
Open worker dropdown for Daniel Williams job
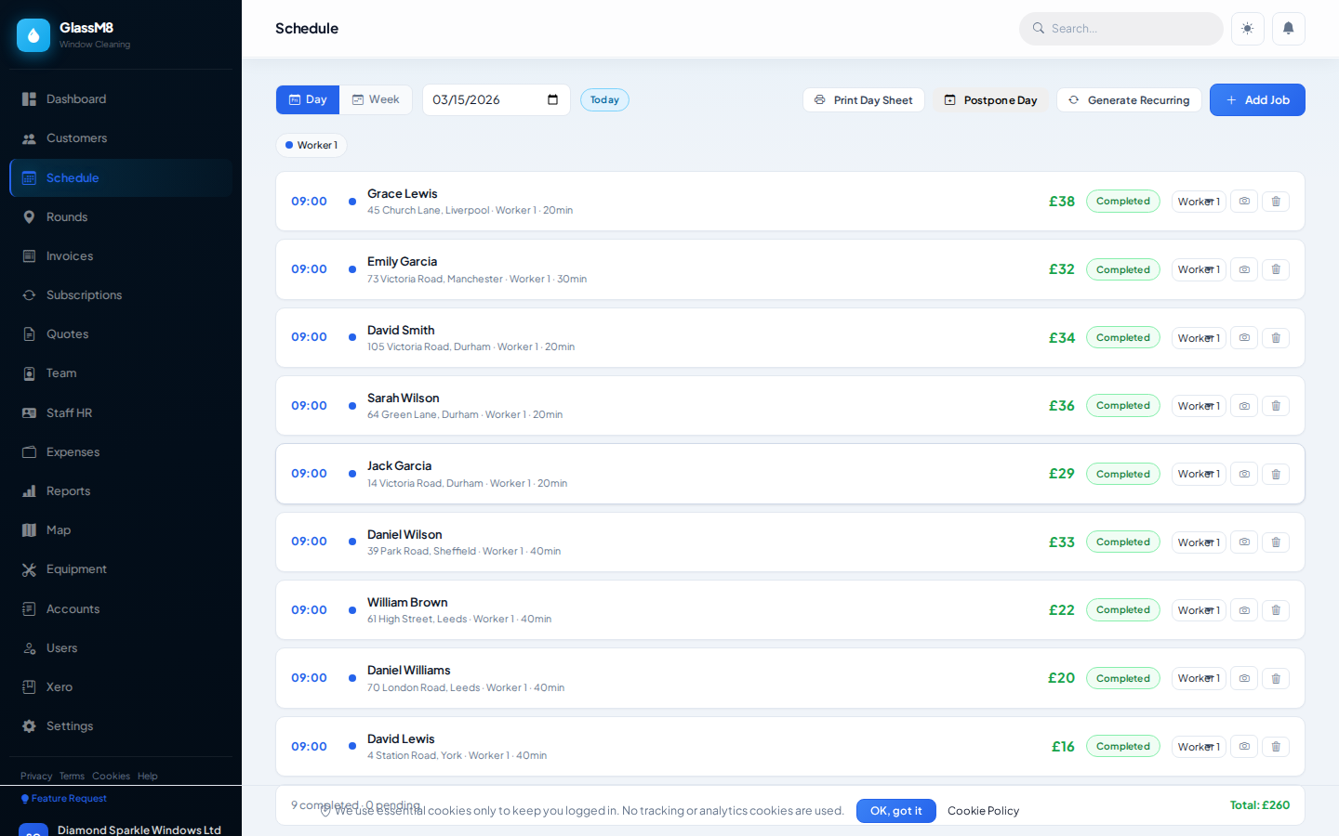point(1199,678)
